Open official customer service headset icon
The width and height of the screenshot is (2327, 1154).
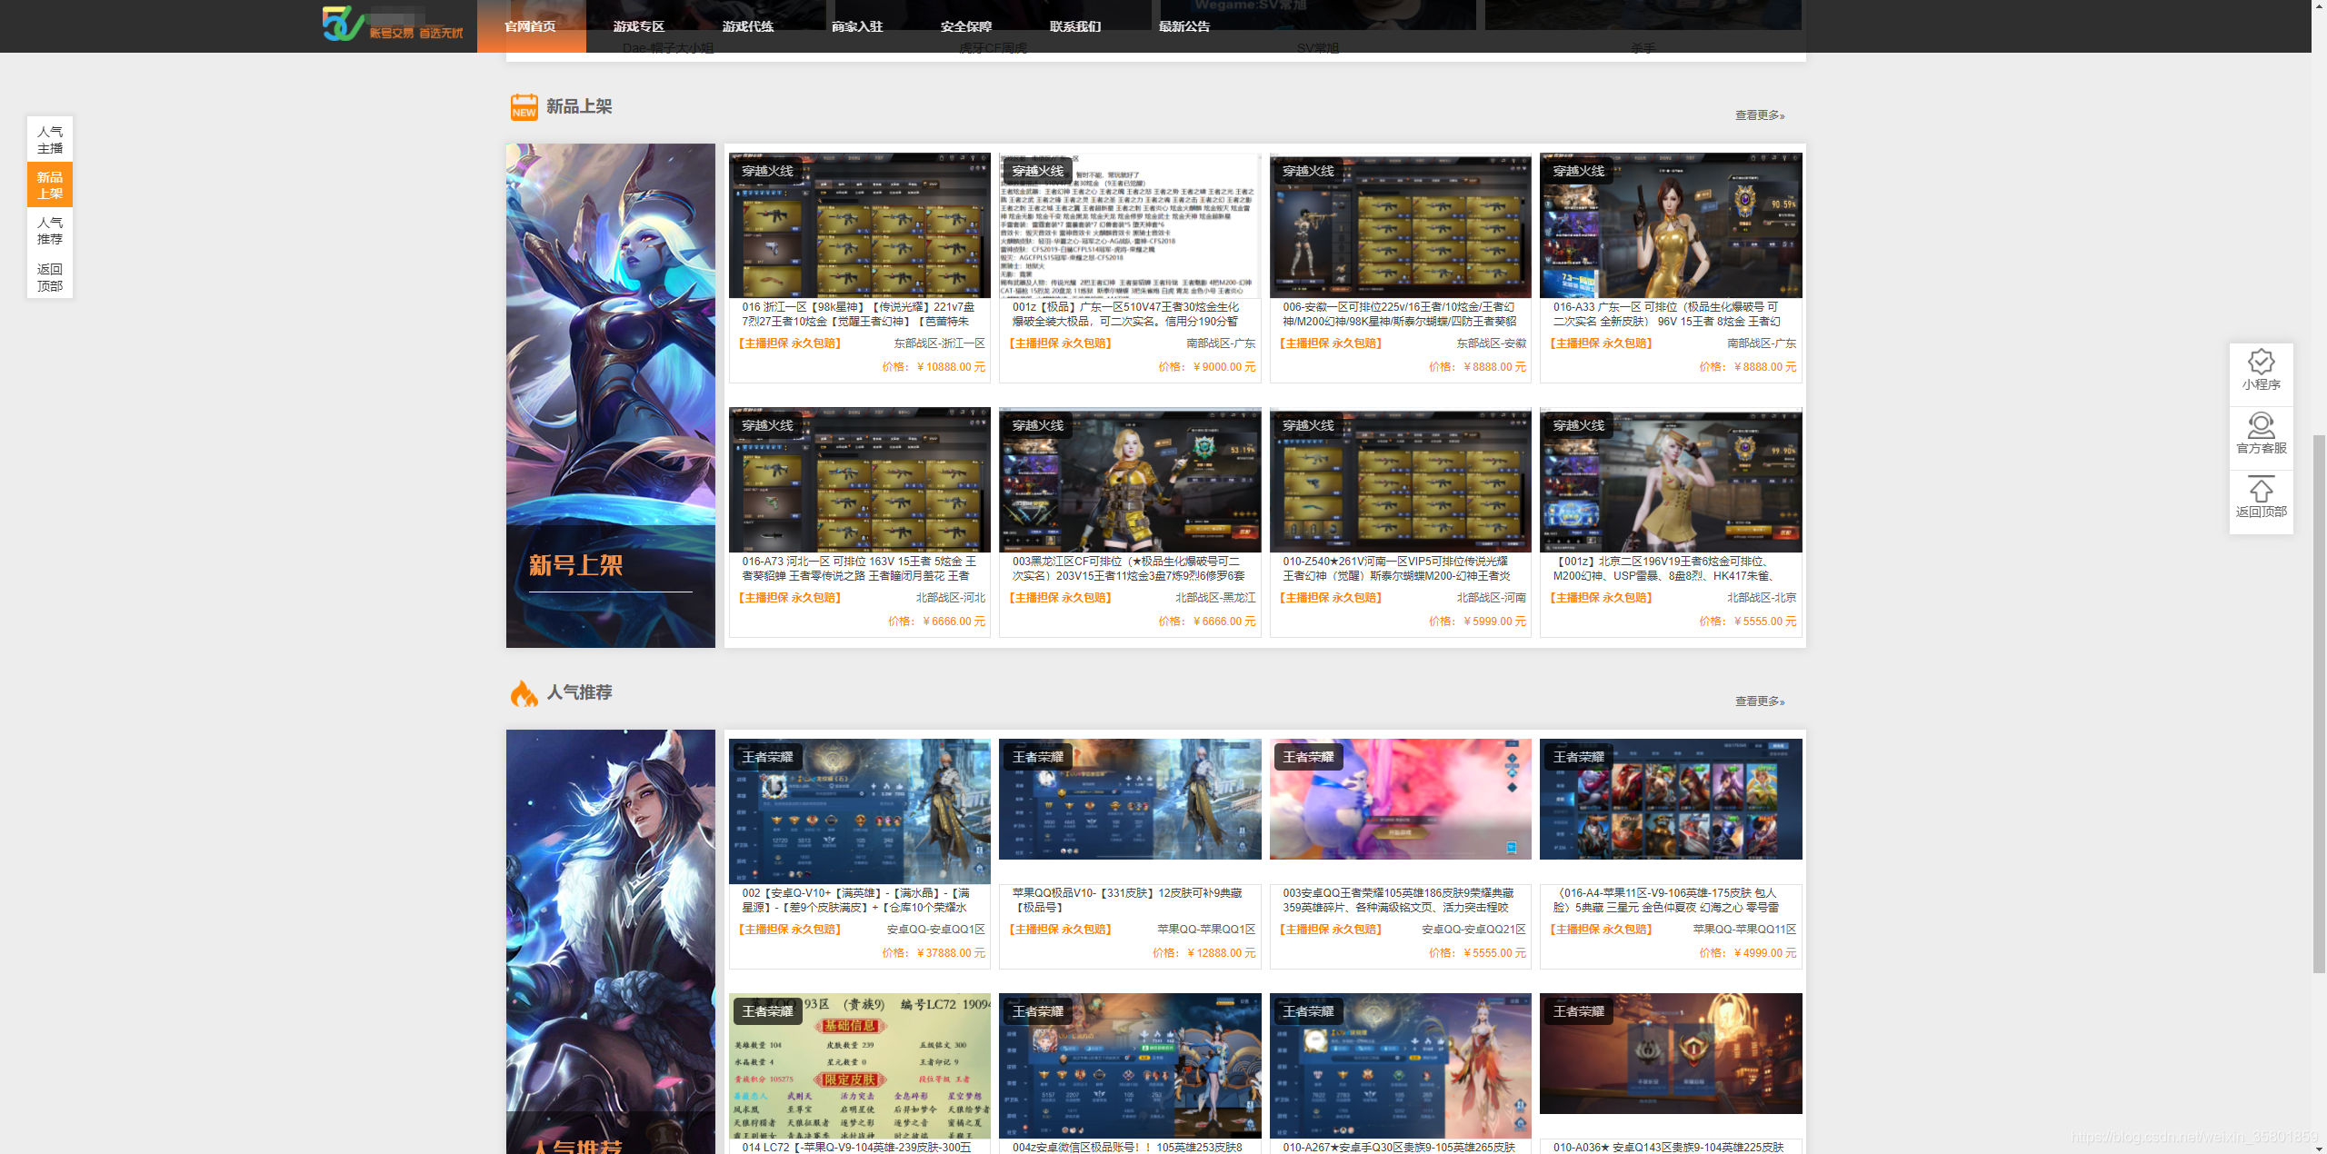click(2261, 425)
